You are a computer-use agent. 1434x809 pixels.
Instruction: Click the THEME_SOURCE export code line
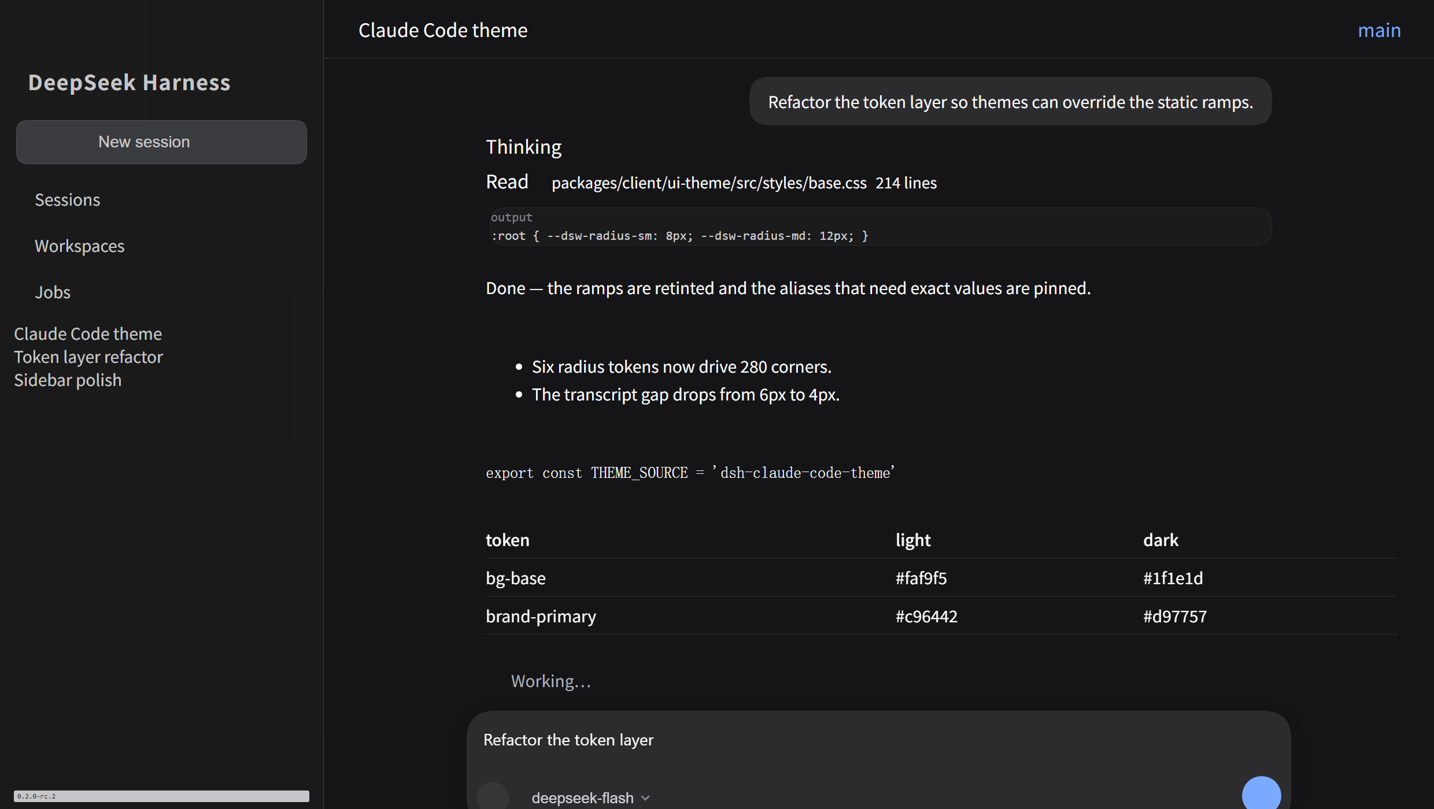tap(690, 473)
